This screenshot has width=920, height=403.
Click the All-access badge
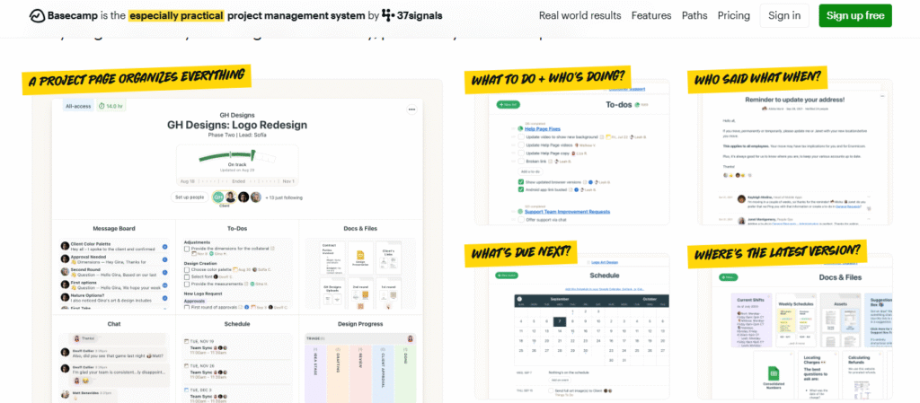point(77,107)
